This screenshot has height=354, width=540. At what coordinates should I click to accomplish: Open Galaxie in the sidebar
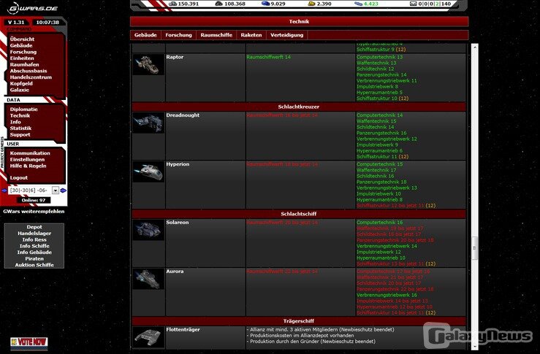(19, 90)
